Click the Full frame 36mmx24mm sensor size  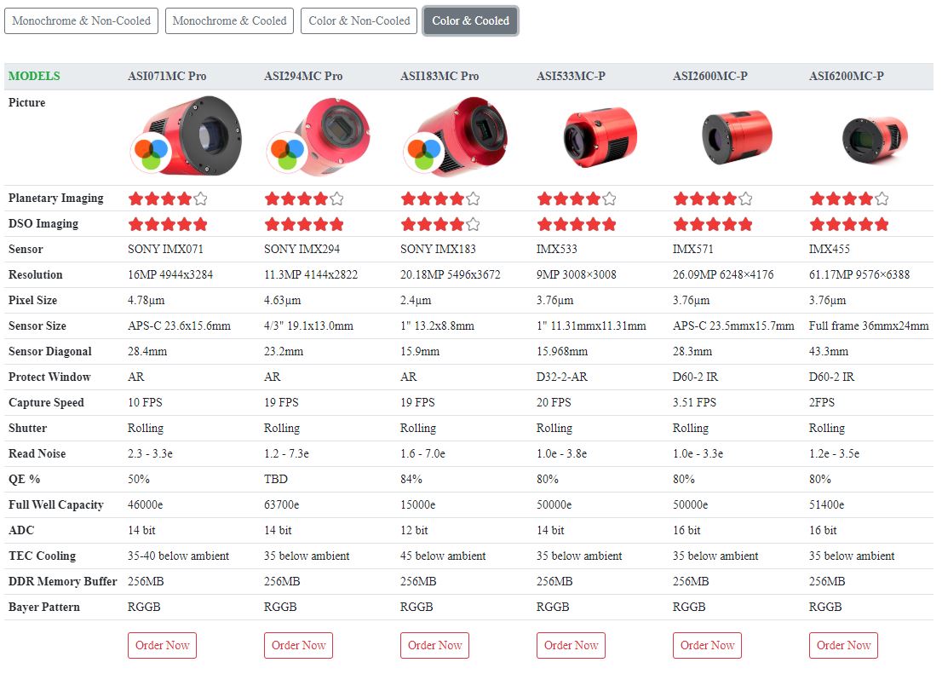pyautogui.click(x=869, y=325)
